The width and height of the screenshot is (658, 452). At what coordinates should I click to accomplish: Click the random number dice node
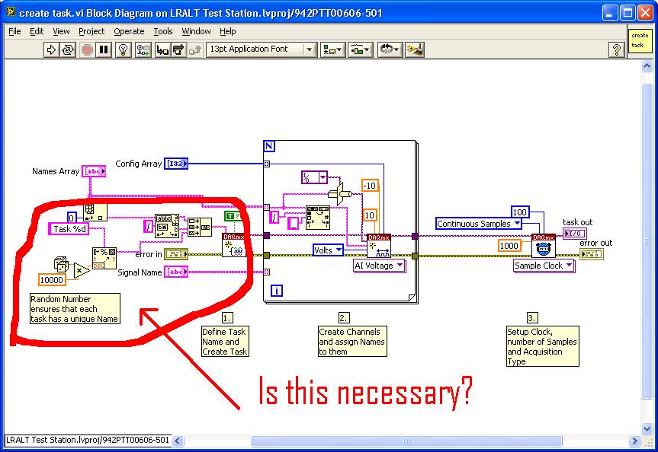coord(61,264)
